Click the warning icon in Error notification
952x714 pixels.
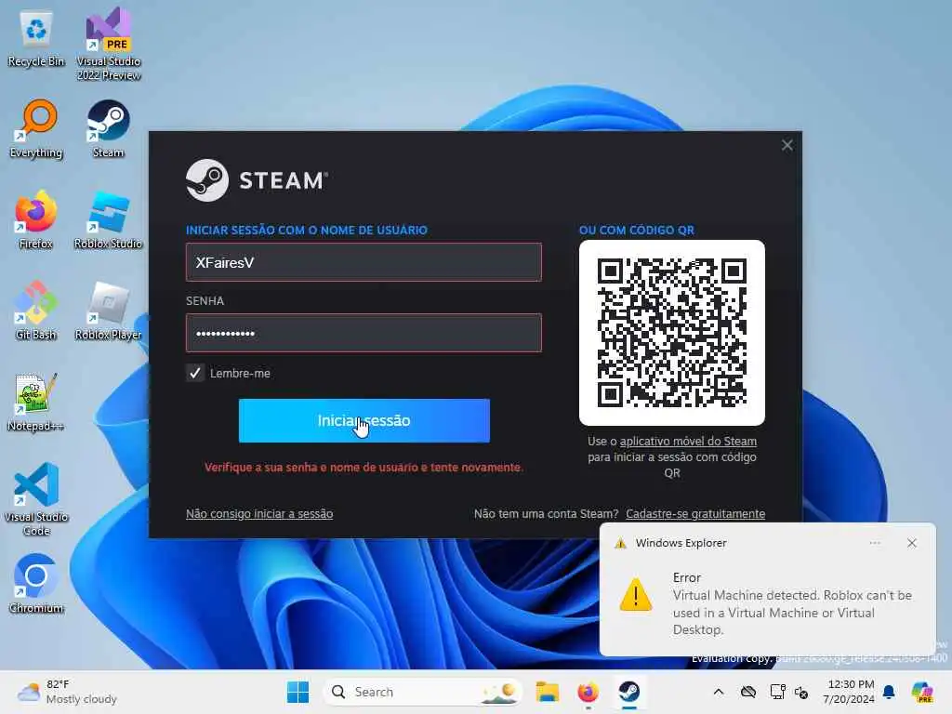click(x=636, y=595)
